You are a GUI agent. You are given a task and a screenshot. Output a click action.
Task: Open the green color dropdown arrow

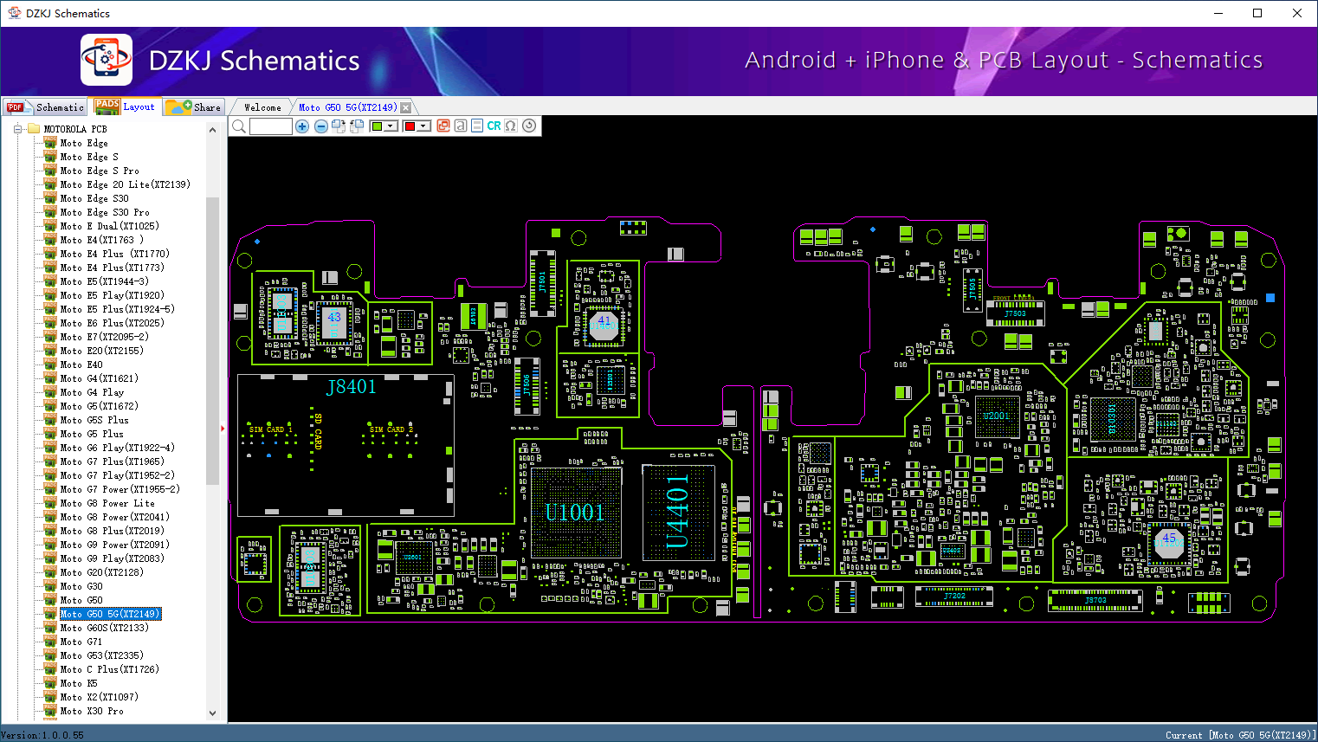point(391,126)
